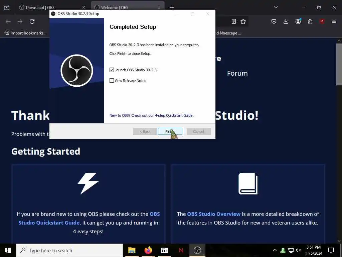
Task: Open the OBS Studio Overview link
Action: (214, 214)
